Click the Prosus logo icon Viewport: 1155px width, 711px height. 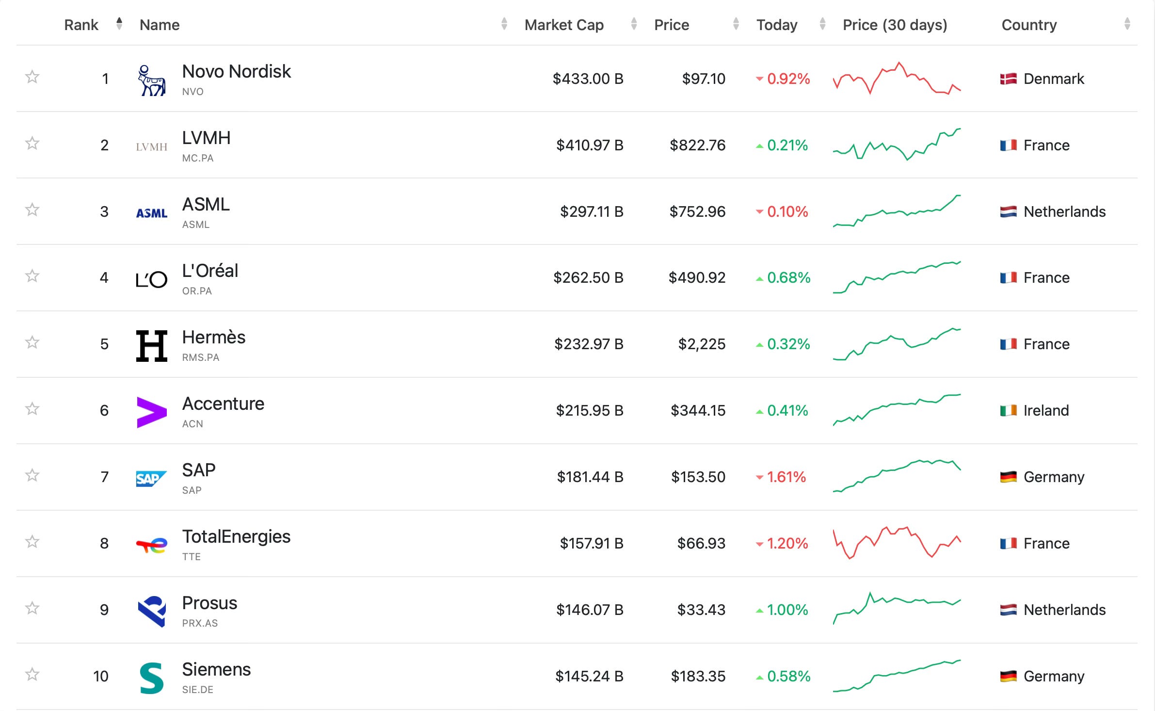[152, 612]
